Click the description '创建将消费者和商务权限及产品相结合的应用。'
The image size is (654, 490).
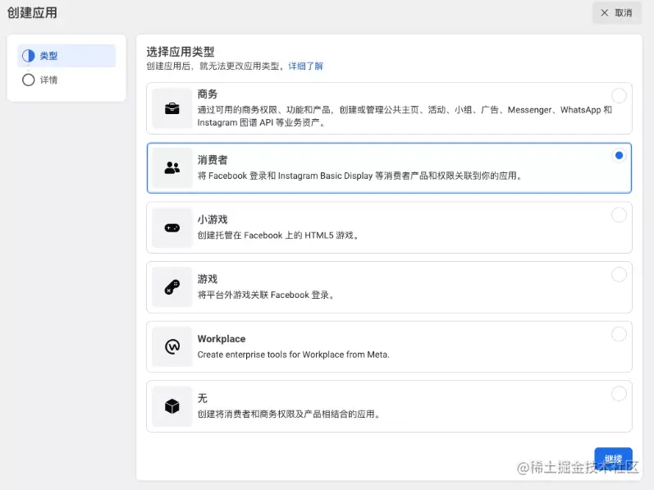(x=289, y=414)
